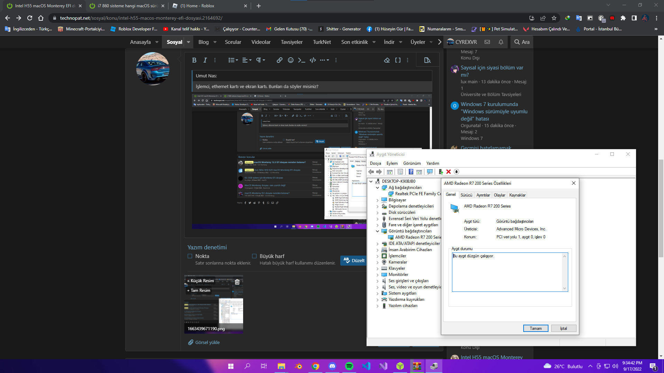Switch to the Sürücü tab
Image resolution: width=664 pixels, height=373 pixels.
466,195
